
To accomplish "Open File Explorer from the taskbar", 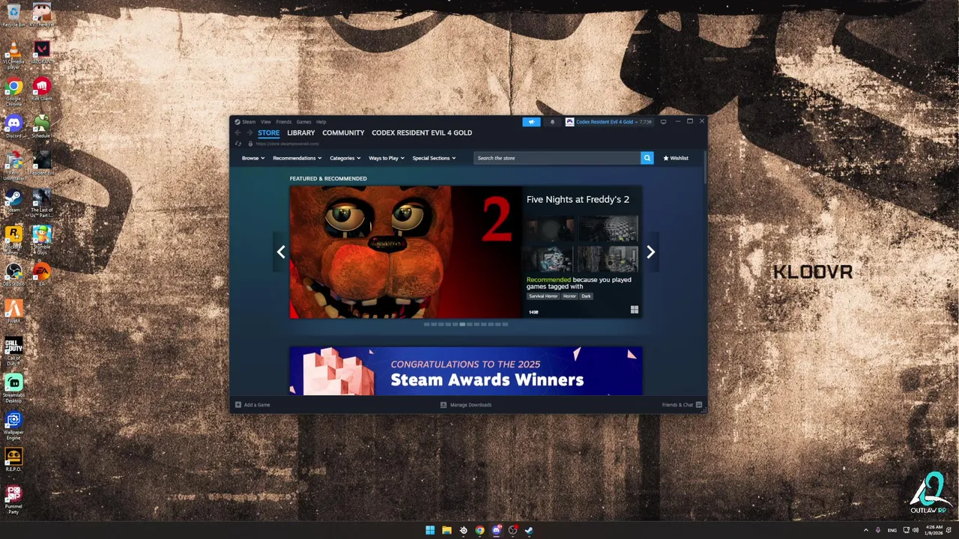I will (x=447, y=530).
